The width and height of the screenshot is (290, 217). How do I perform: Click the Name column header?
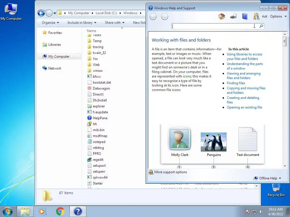pos(91,31)
